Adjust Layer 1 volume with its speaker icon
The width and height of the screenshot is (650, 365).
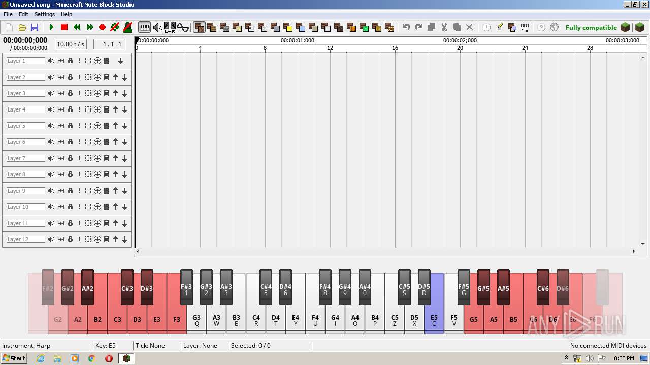[x=51, y=61]
